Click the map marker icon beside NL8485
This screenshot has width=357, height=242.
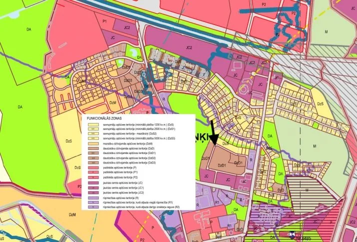click(x=291, y=234)
